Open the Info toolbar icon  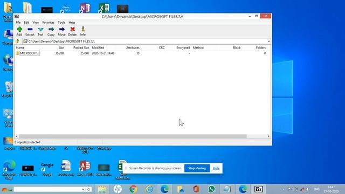[82, 31]
